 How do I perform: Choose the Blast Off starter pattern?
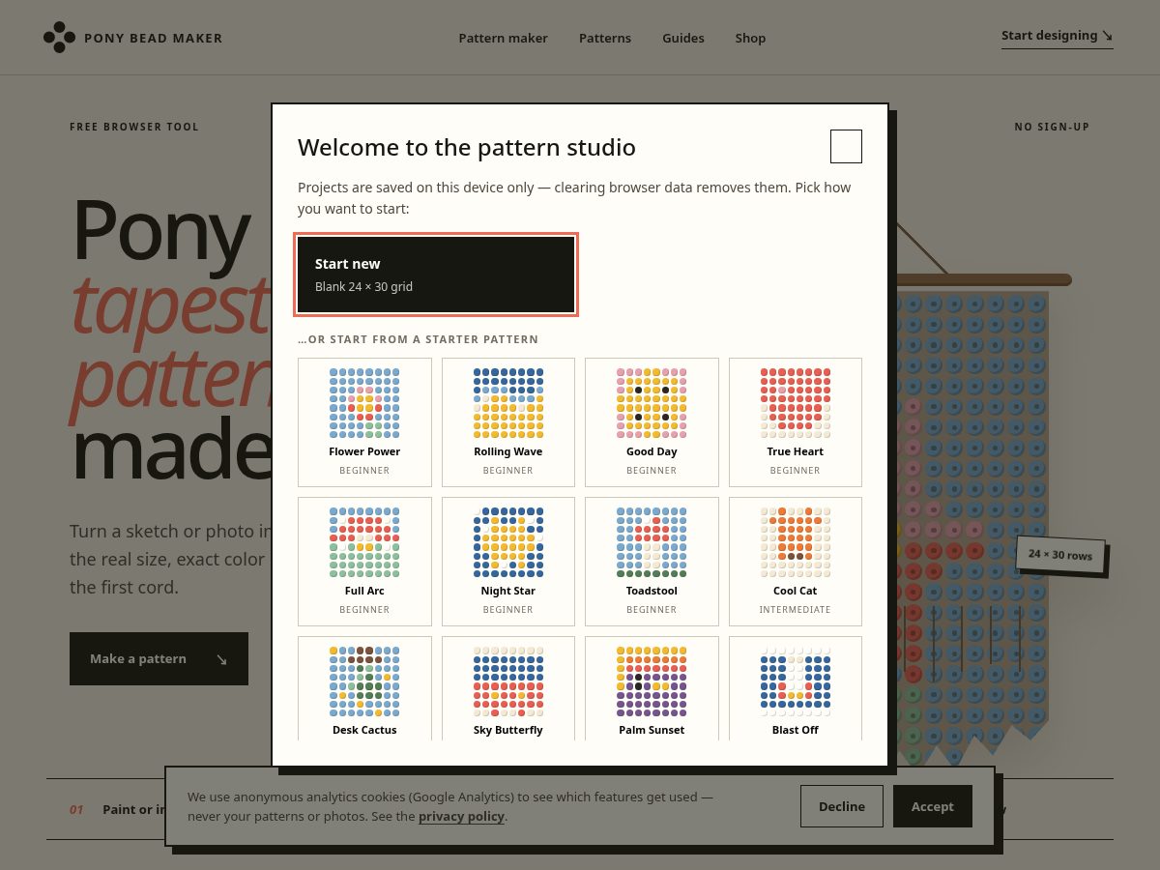pyautogui.click(x=796, y=688)
